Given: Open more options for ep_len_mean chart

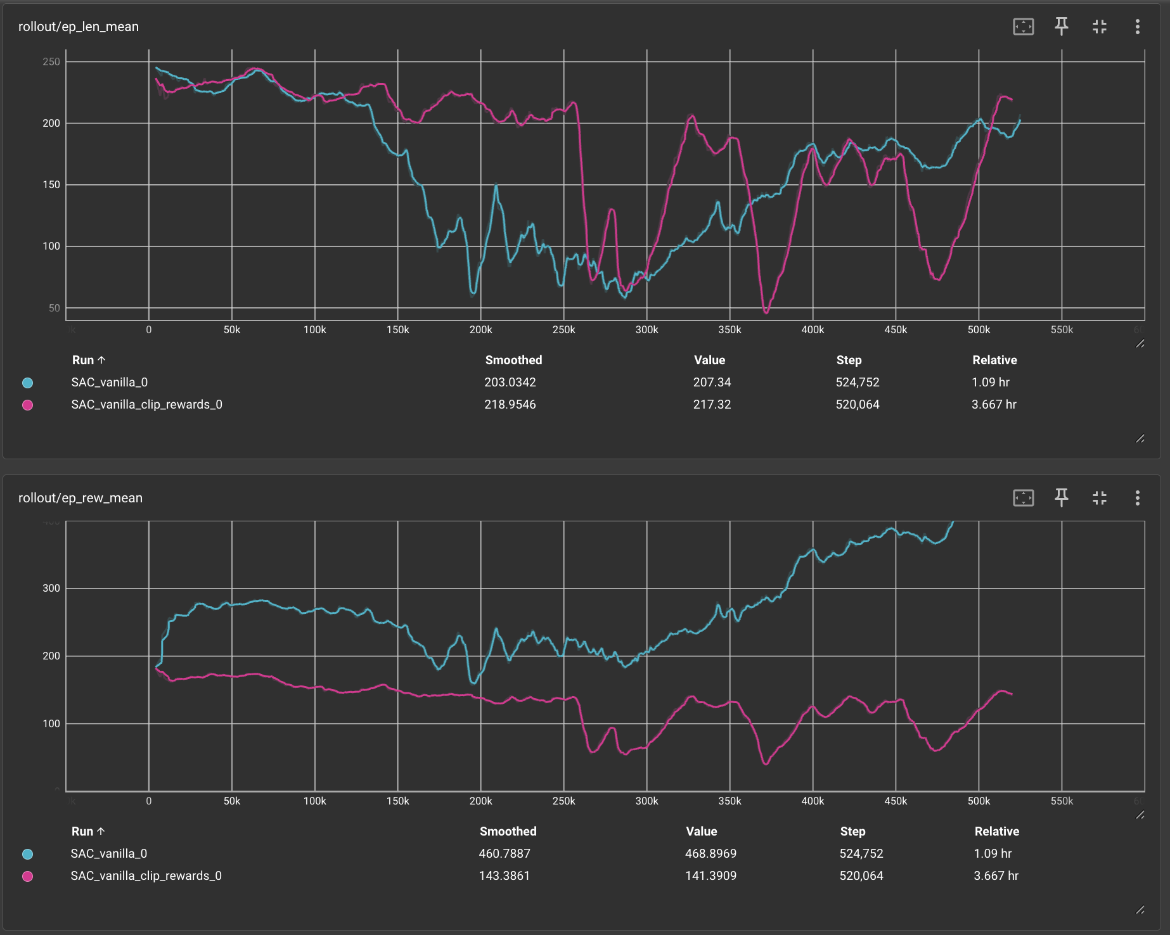Looking at the screenshot, I should pos(1137,27).
